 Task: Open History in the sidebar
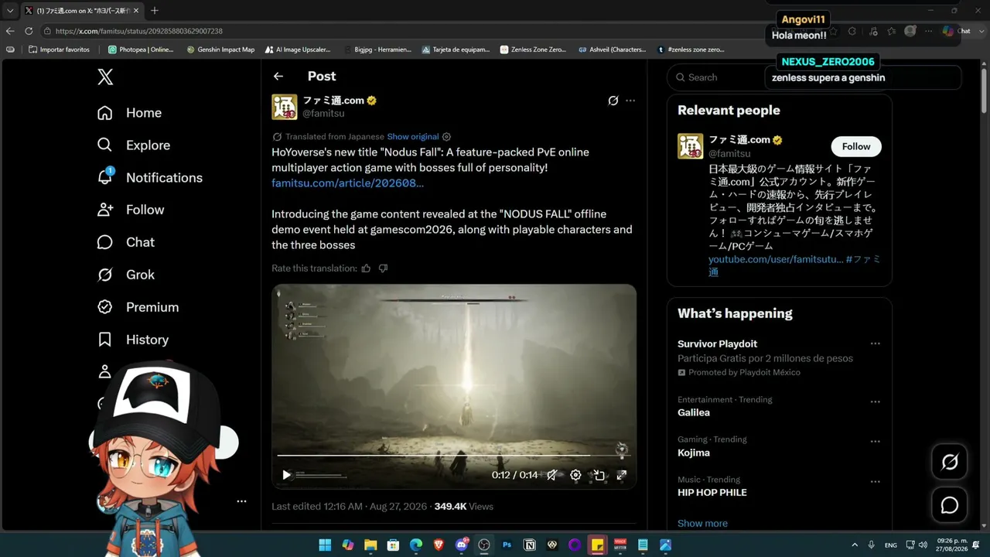click(x=132, y=340)
